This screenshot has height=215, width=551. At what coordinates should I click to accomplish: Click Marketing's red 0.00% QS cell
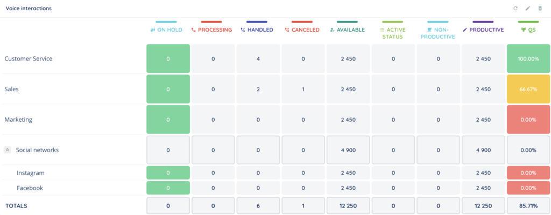click(x=528, y=120)
